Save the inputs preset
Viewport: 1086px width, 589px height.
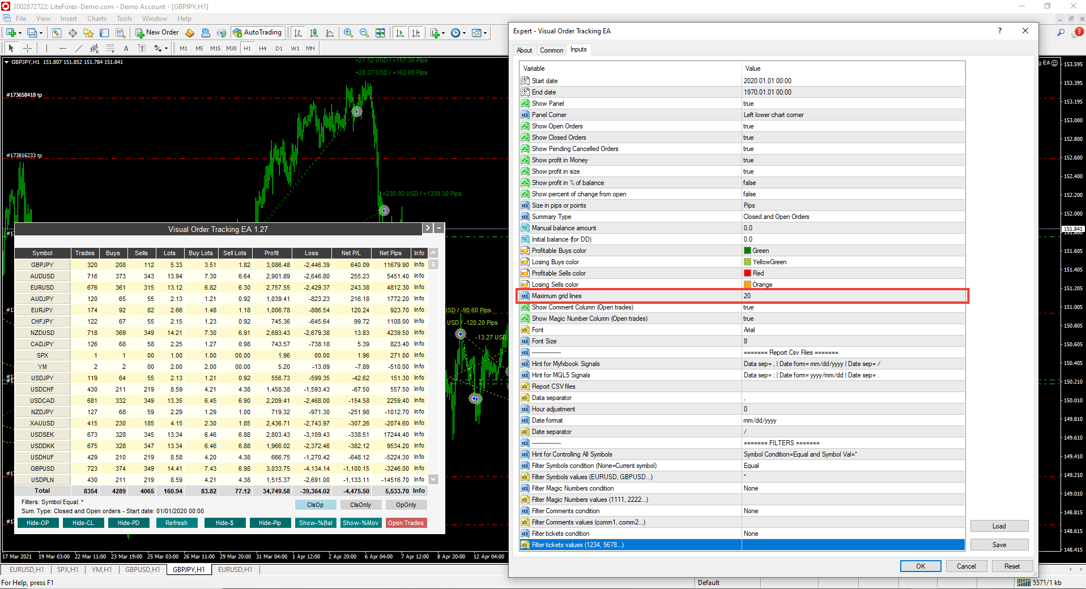[999, 545]
